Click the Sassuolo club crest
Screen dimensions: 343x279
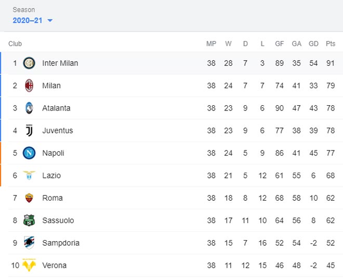tap(29, 220)
